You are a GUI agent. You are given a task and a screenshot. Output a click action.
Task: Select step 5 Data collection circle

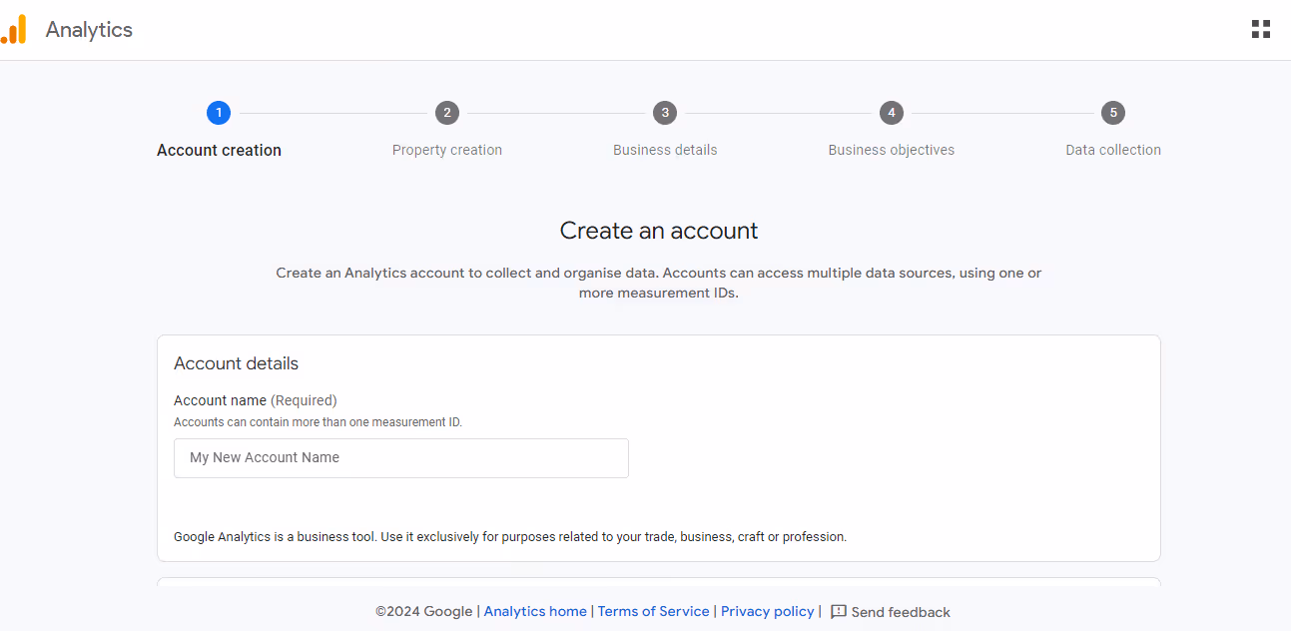(1113, 113)
